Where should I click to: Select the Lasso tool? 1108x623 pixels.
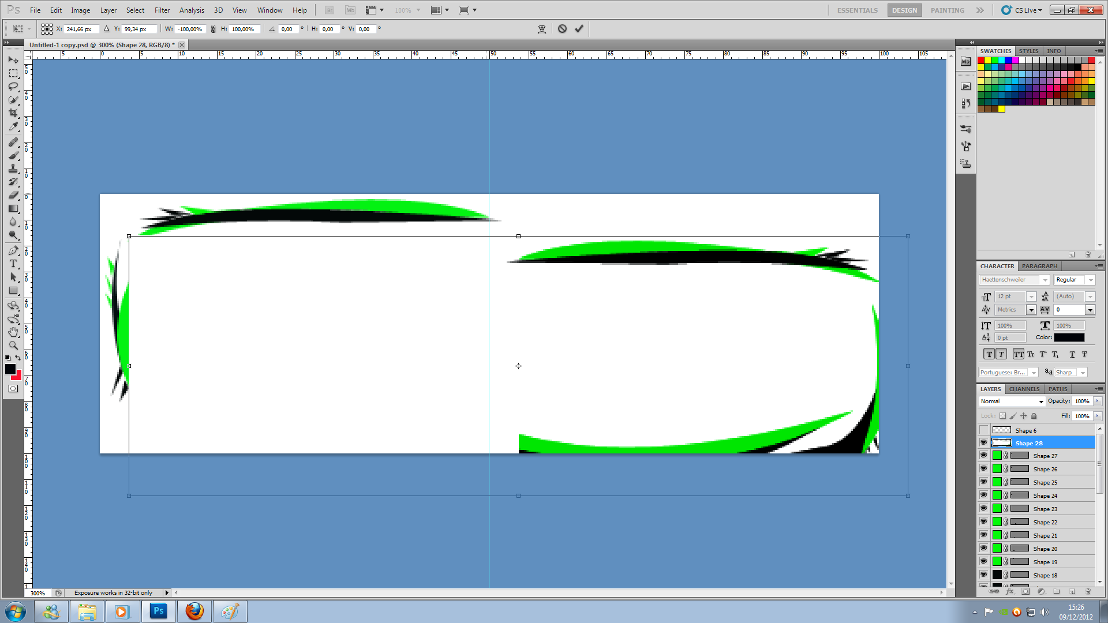point(13,87)
